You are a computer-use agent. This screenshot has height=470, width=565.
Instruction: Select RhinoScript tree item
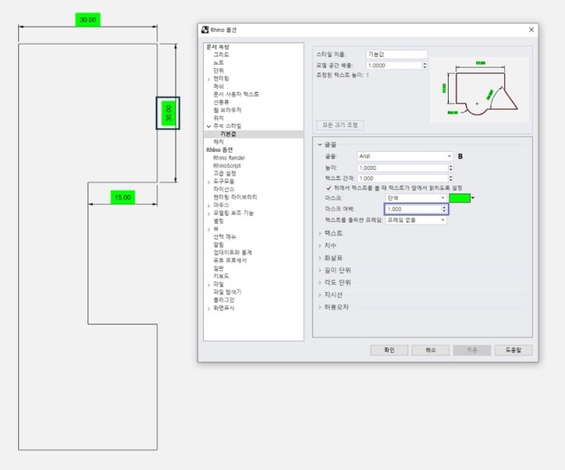[x=227, y=166]
